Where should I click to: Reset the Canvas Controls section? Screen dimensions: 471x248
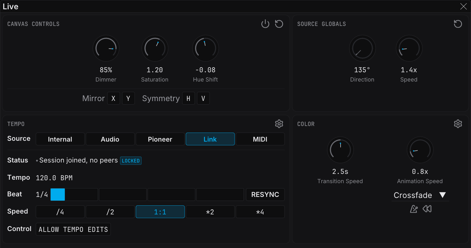click(279, 24)
